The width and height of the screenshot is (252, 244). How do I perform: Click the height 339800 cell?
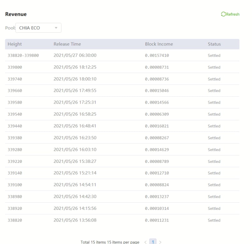point(14,67)
